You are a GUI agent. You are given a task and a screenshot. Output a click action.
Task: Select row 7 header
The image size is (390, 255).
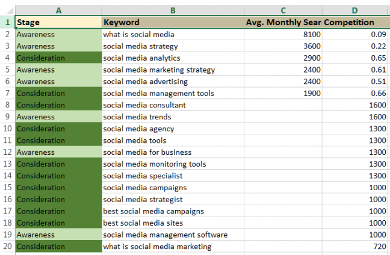(x=7, y=93)
